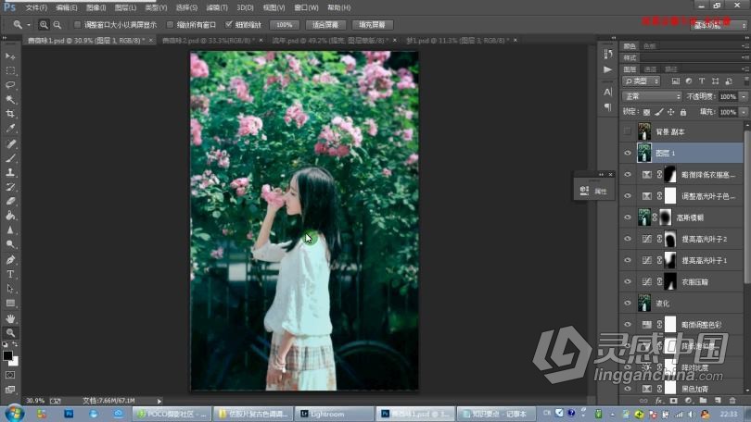This screenshot has width=751, height=422.
Task: Enable the zoom all windows checkbox
Action: click(x=170, y=24)
